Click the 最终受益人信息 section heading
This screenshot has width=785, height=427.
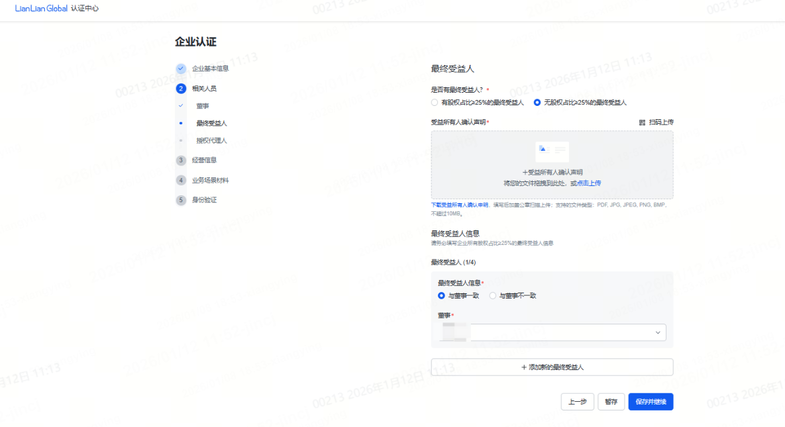tap(455, 233)
